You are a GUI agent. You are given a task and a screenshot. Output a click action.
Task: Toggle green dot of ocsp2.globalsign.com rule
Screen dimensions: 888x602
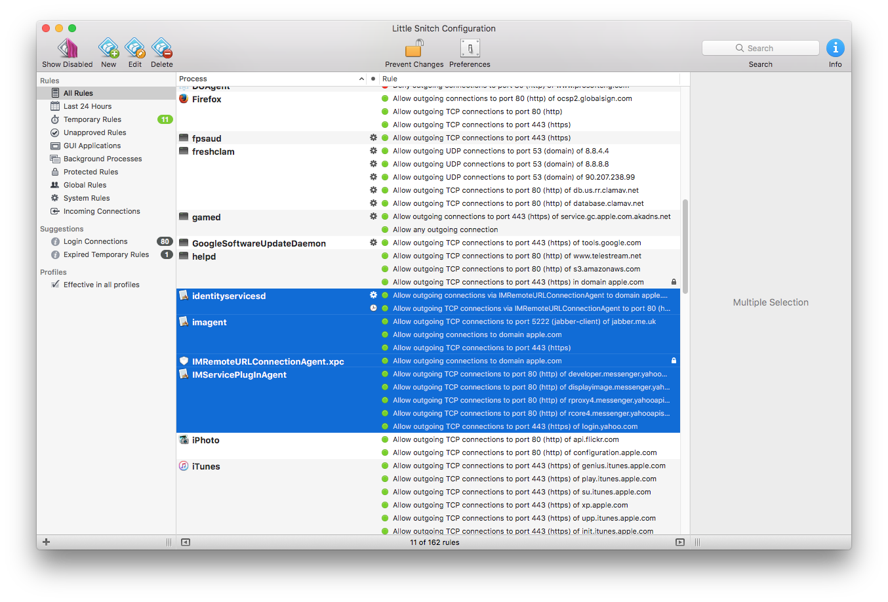click(x=385, y=98)
